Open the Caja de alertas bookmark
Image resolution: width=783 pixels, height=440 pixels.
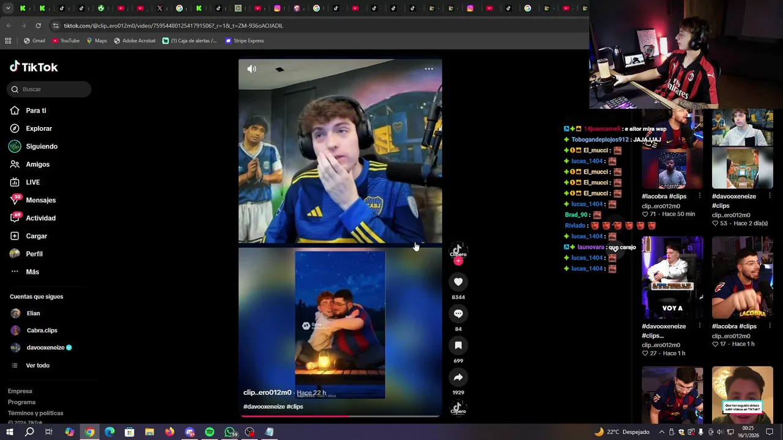[190, 41]
